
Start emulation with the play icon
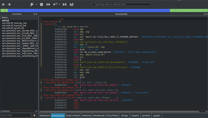pyautogui.click(x=32, y=5)
